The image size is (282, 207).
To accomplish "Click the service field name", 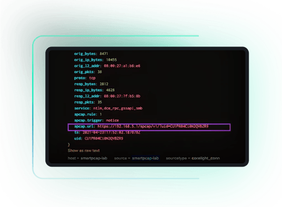I will click(x=83, y=108).
